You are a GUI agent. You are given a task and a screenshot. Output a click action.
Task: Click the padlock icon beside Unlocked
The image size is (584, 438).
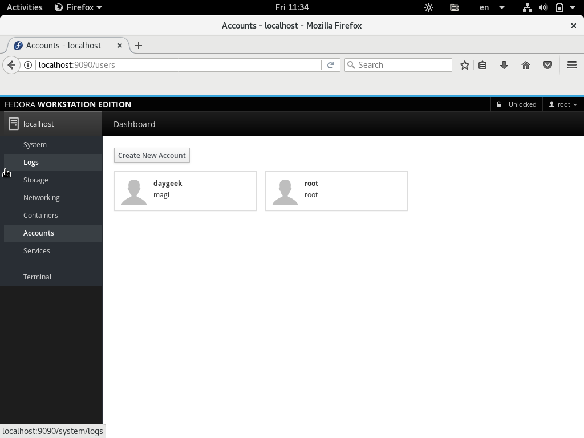point(498,105)
